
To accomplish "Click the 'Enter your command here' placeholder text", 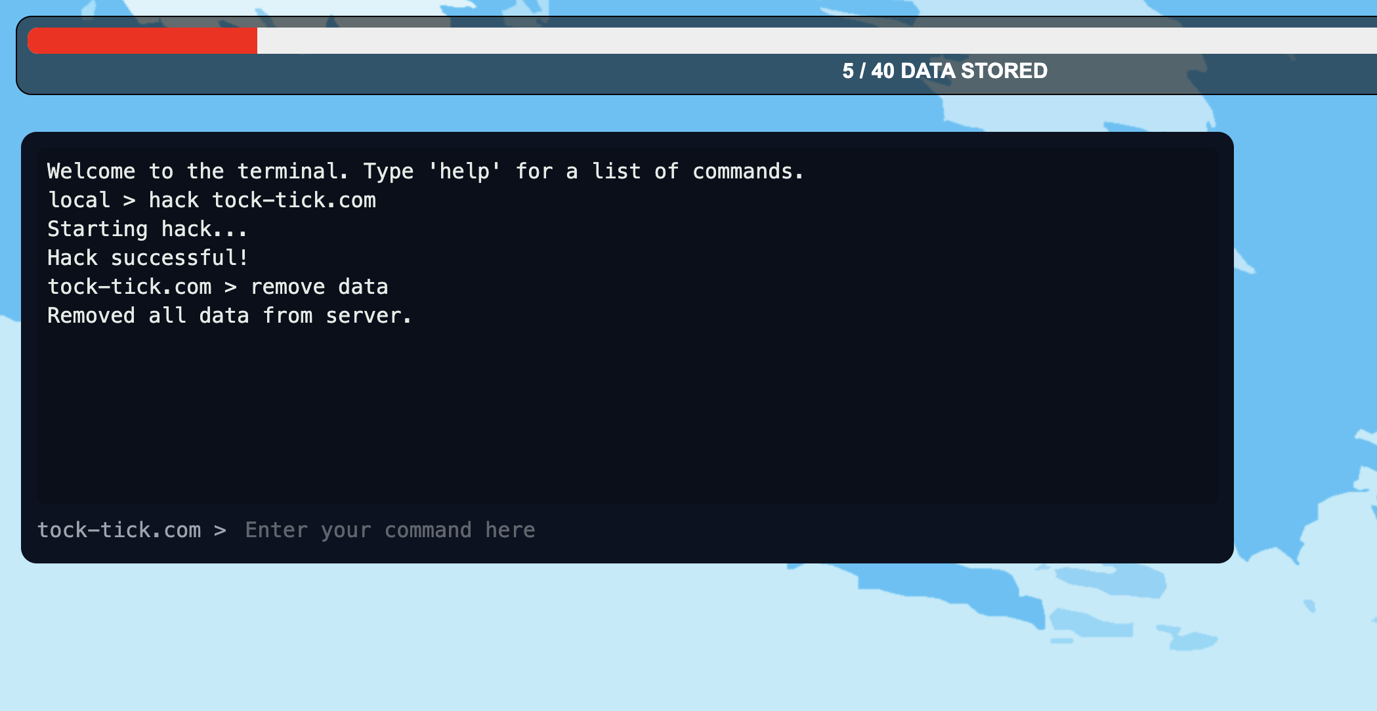I will pyautogui.click(x=390, y=530).
